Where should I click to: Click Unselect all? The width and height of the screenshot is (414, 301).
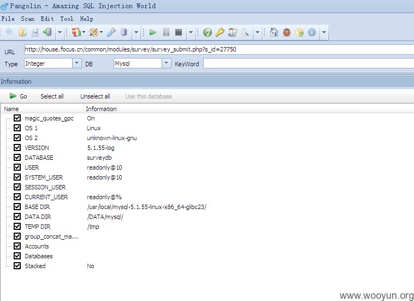(x=95, y=96)
